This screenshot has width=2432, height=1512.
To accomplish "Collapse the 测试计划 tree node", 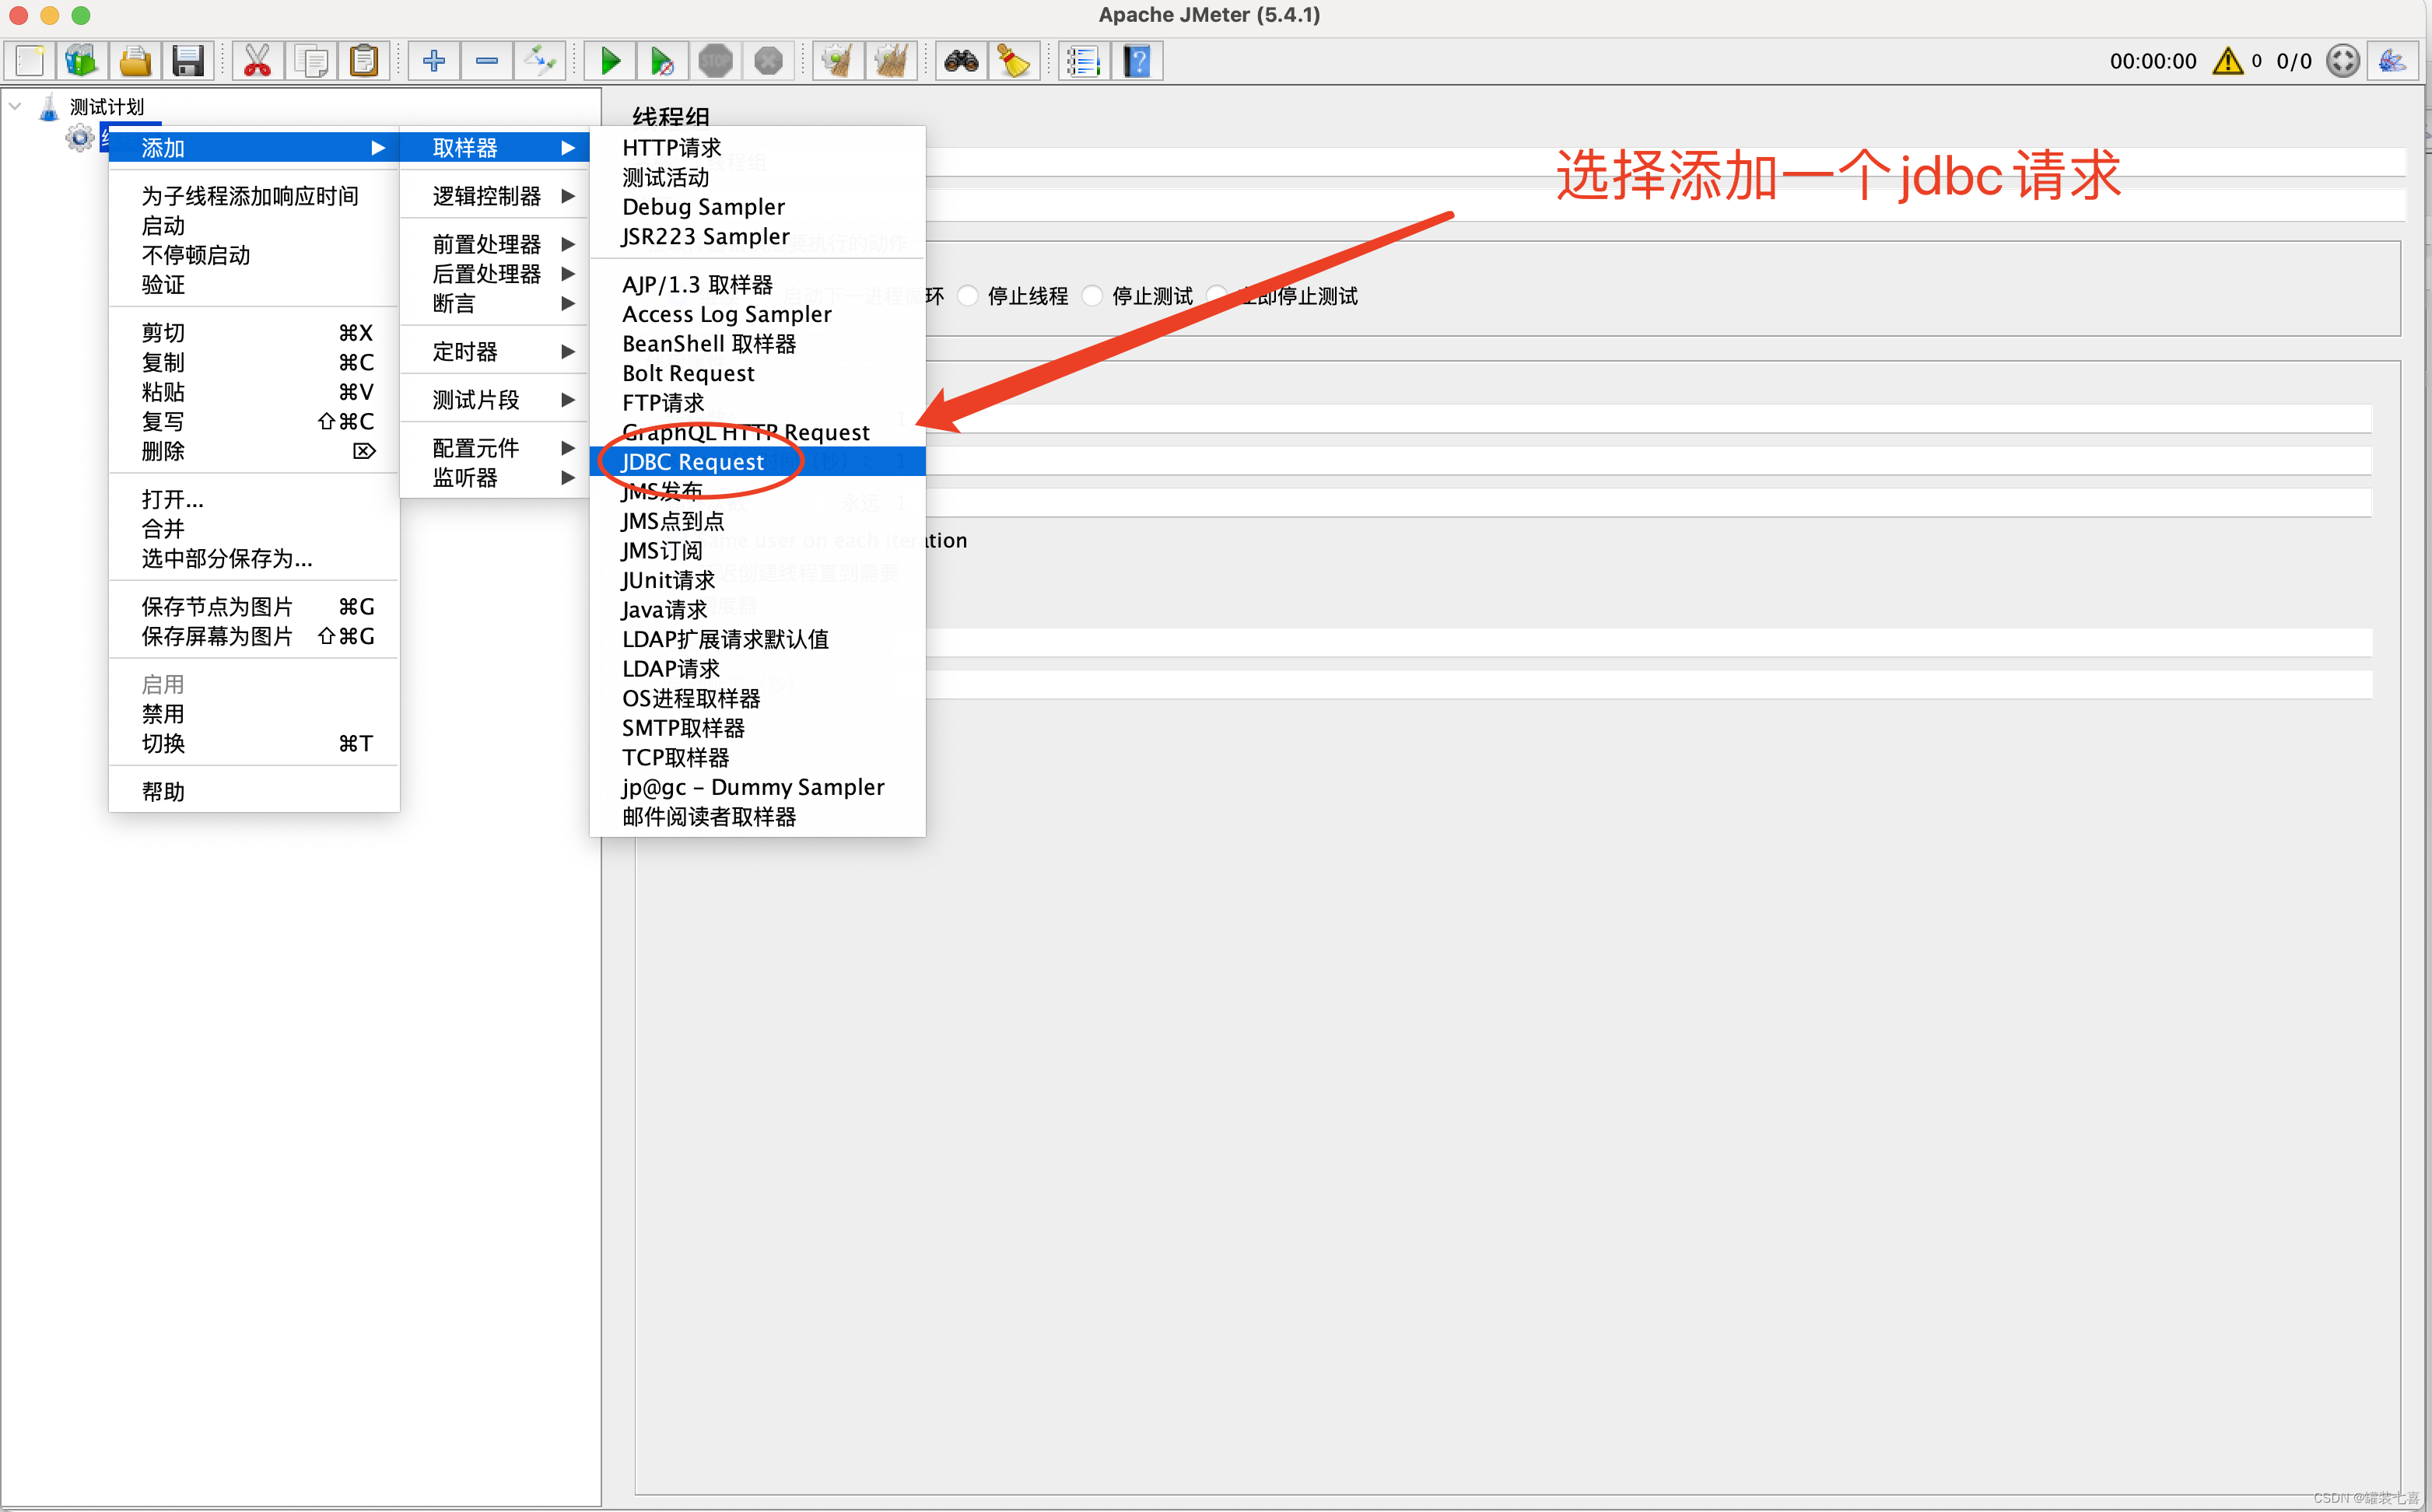I will coord(15,106).
